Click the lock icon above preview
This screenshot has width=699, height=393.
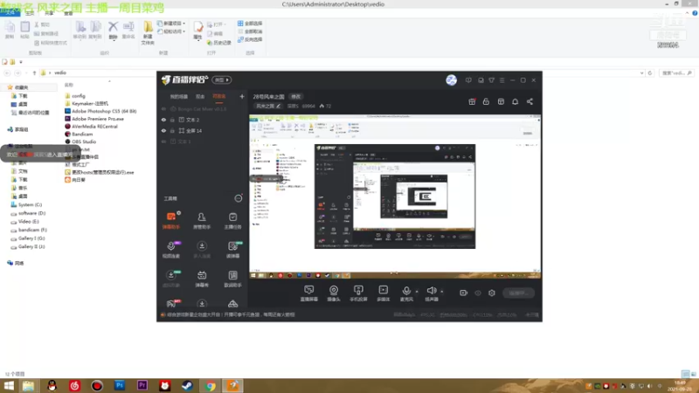click(x=486, y=101)
